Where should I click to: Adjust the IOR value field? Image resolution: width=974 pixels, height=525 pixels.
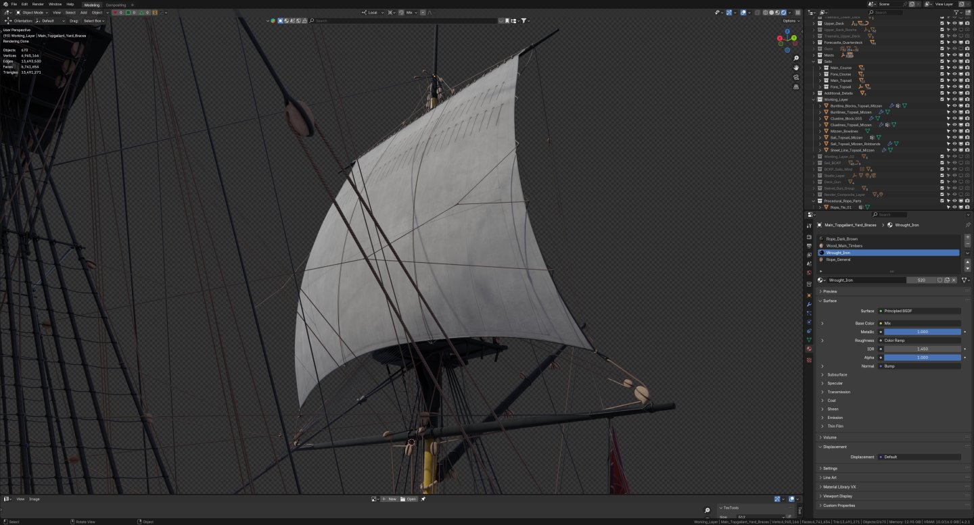pyautogui.click(x=922, y=349)
